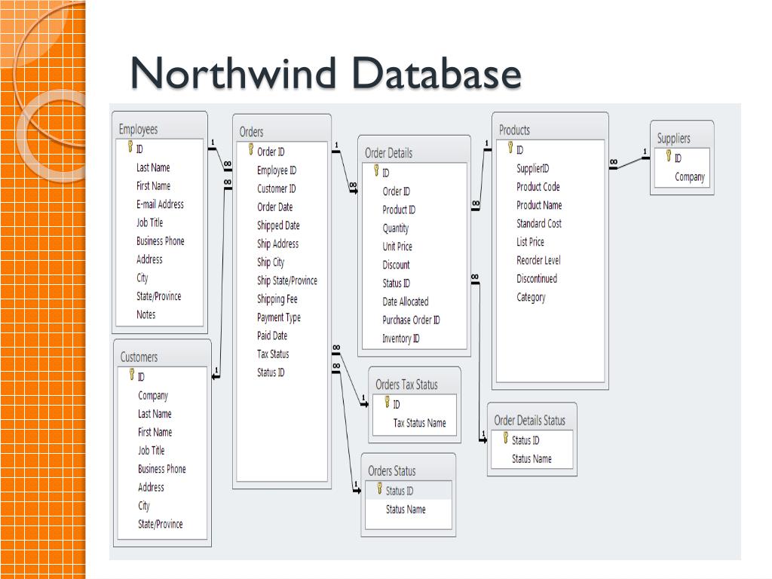Select Tax Status field in Orders
This screenshot has width=772, height=579.
pyautogui.click(x=273, y=354)
